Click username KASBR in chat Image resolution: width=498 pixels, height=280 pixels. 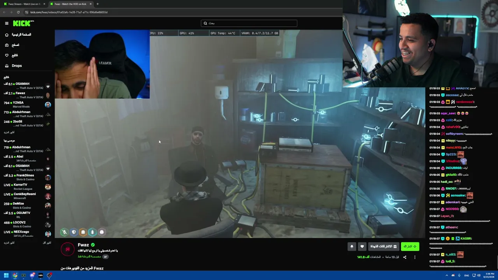(x=466, y=238)
